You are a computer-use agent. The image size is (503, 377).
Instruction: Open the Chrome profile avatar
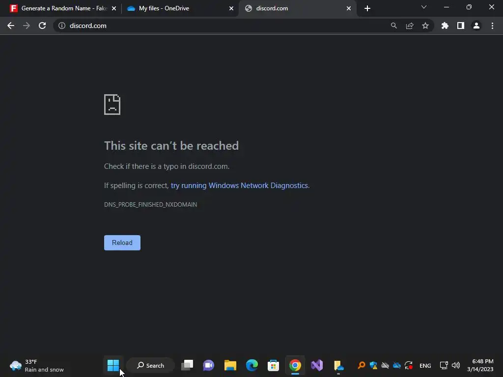coord(476,26)
